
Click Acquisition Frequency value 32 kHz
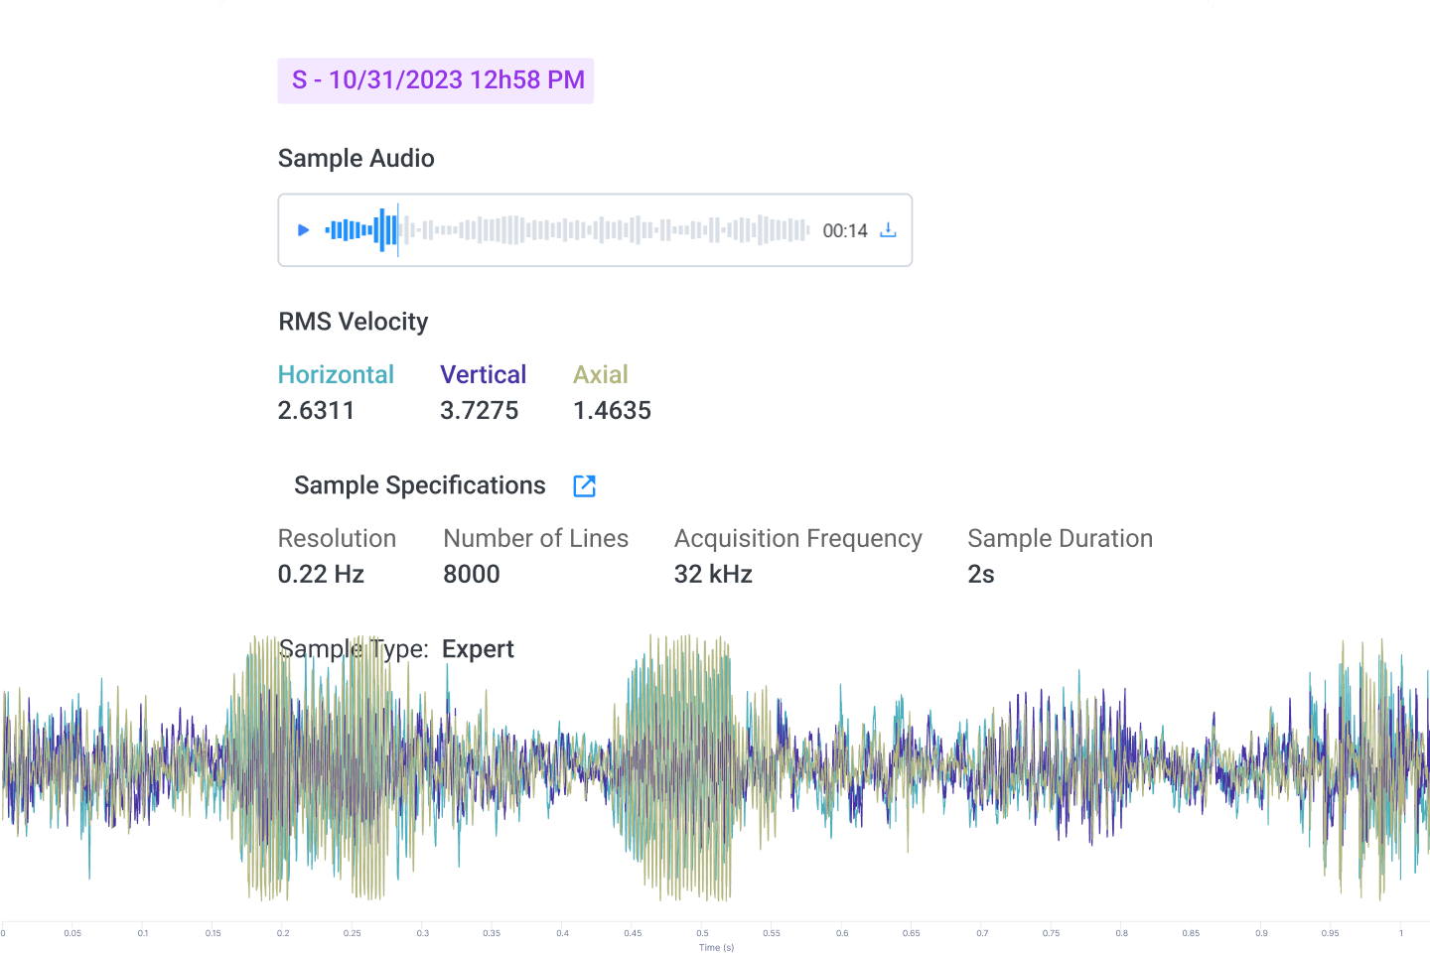tap(713, 574)
